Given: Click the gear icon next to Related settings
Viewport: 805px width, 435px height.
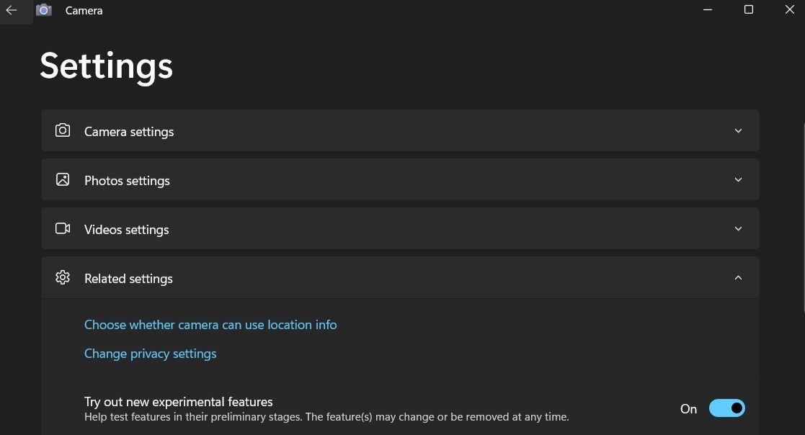Looking at the screenshot, I should pyautogui.click(x=63, y=277).
